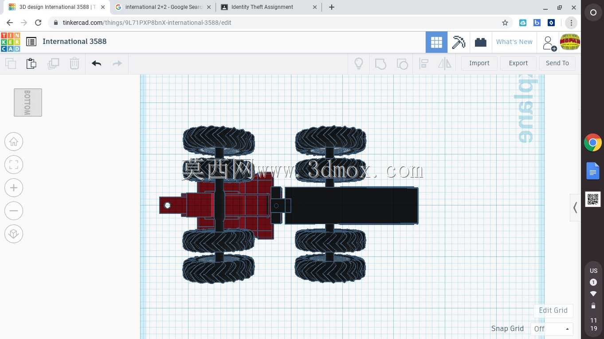This screenshot has height=339, width=604.
Task: Click the Delete trash icon
Action: (74, 63)
